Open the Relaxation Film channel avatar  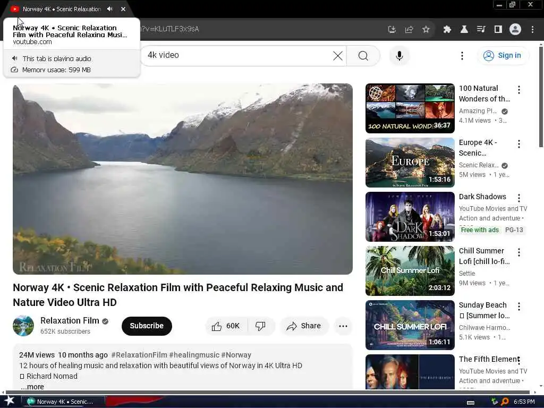tap(23, 326)
